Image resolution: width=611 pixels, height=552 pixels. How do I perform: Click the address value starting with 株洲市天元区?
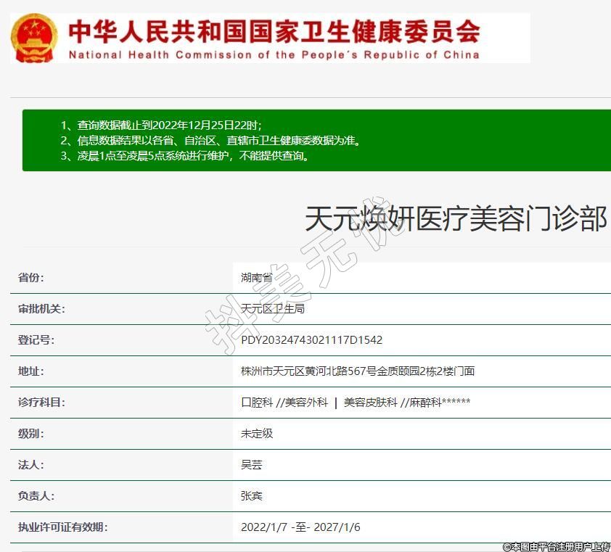358,371
